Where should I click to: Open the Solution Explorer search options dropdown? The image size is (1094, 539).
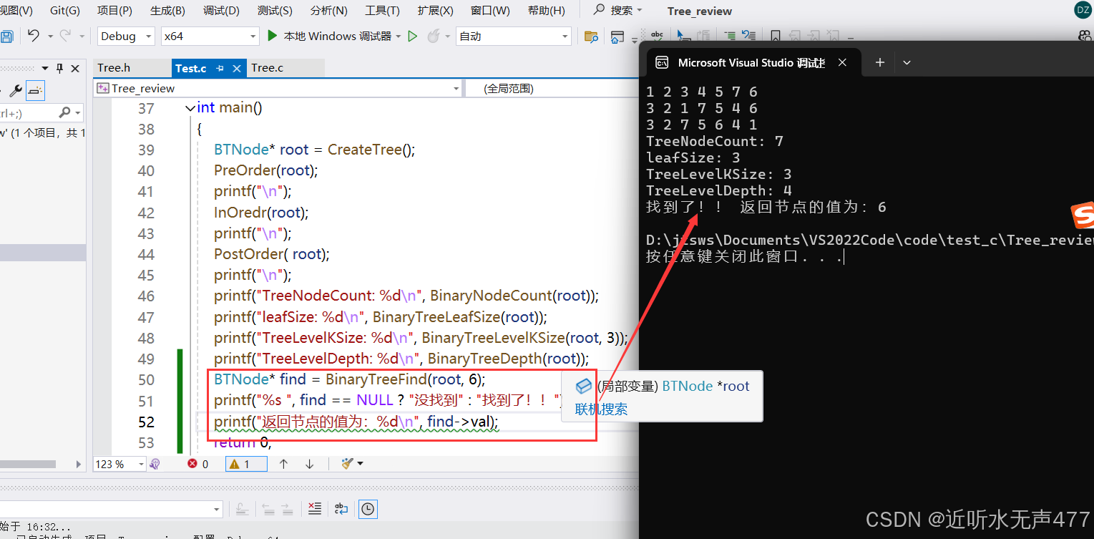pos(77,113)
